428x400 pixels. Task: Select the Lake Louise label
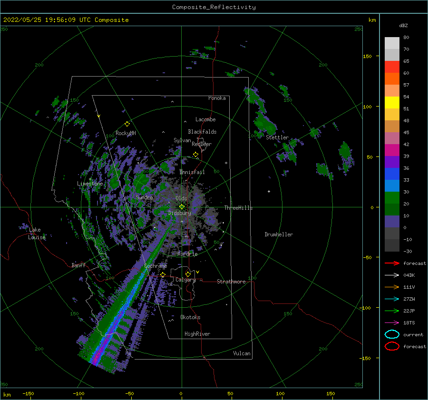click(x=37, y=234)
